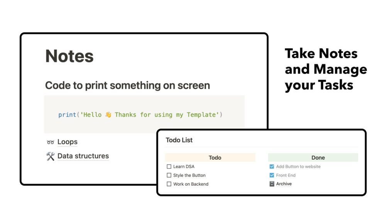The height and width of the screenshot is (218, 388).
Task: Uncheck Add Button to website checkbox
Action: (x=272, y=167)
